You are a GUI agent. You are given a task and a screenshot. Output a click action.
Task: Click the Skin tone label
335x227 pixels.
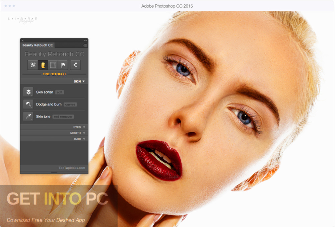pos(43,117)
